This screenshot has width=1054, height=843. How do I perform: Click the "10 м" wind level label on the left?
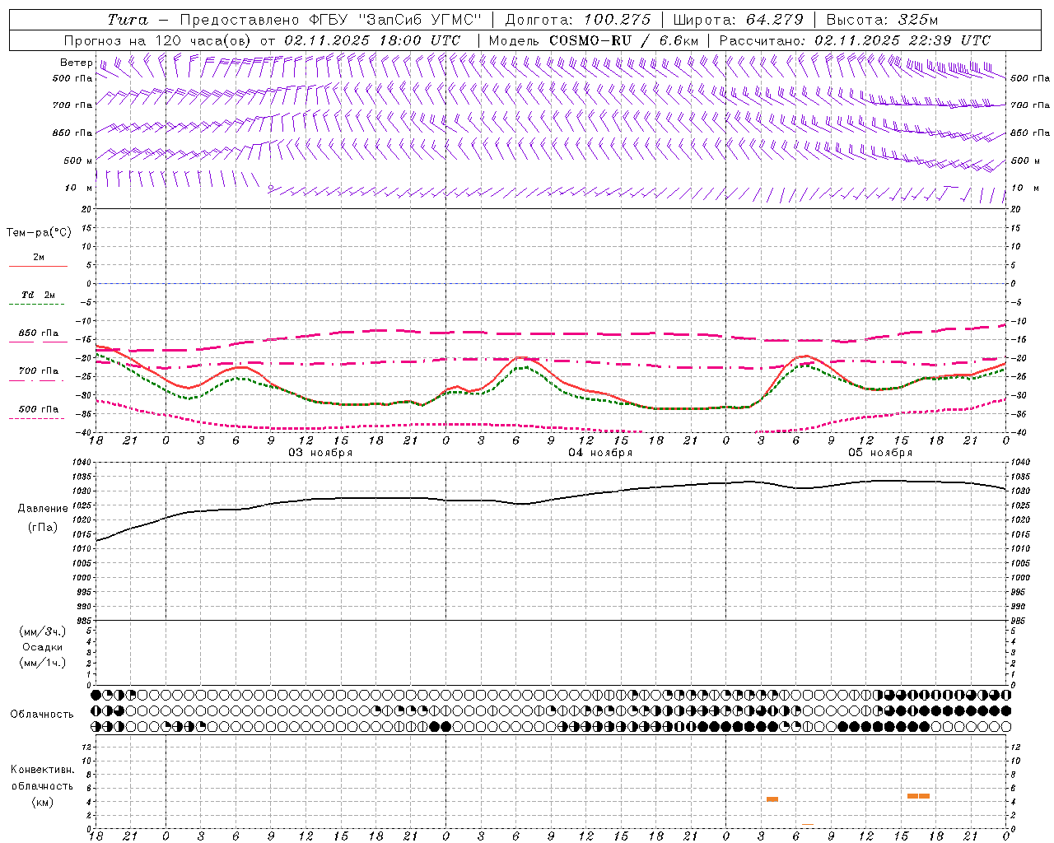click(x=79, y=188)
